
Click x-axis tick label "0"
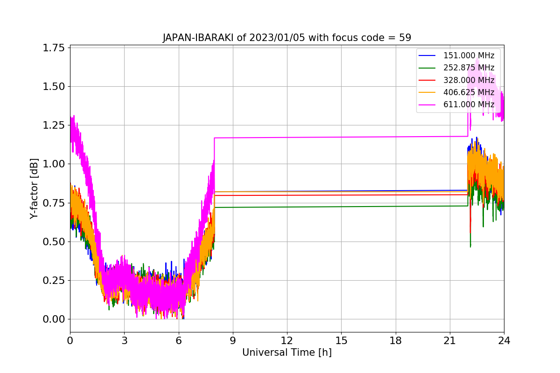(70, 341)
